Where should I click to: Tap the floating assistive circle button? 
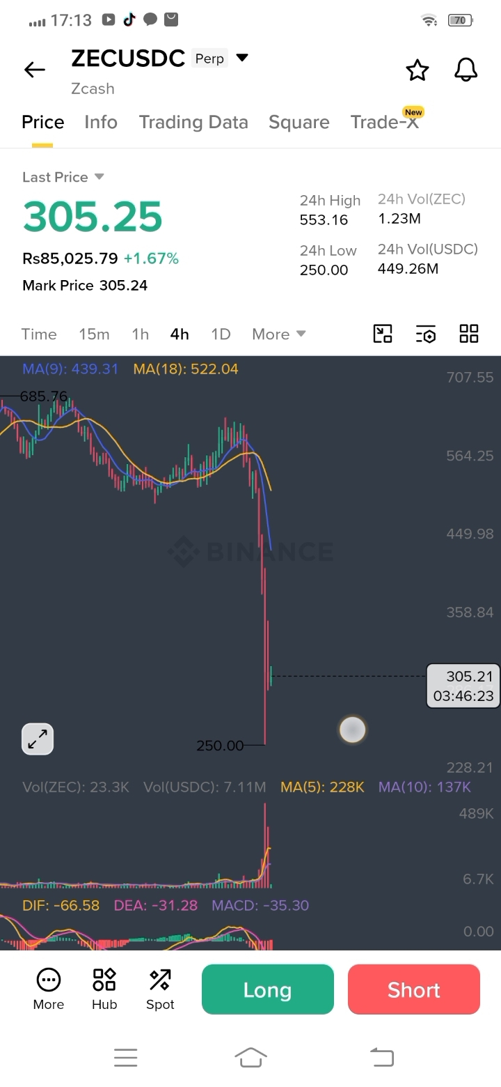click(352, 730)
